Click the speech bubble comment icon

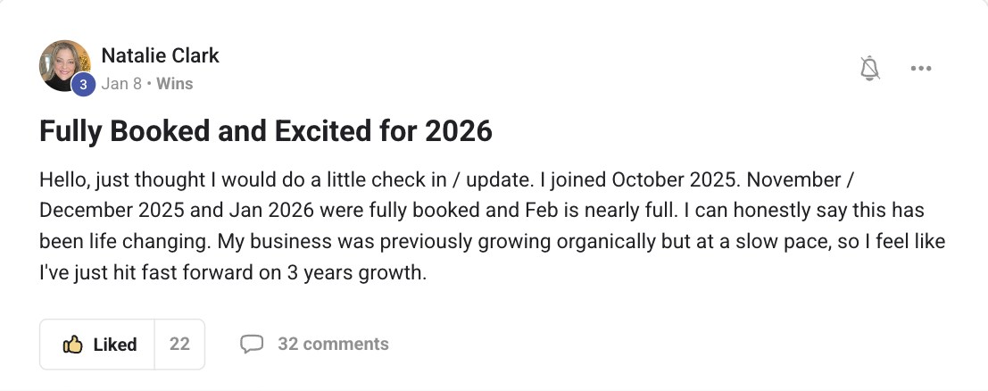tap(252, 344)
